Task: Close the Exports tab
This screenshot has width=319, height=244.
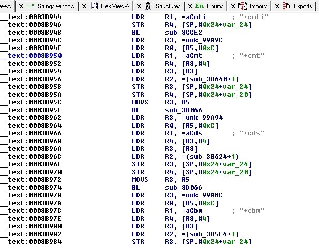Action: (277, 6)
